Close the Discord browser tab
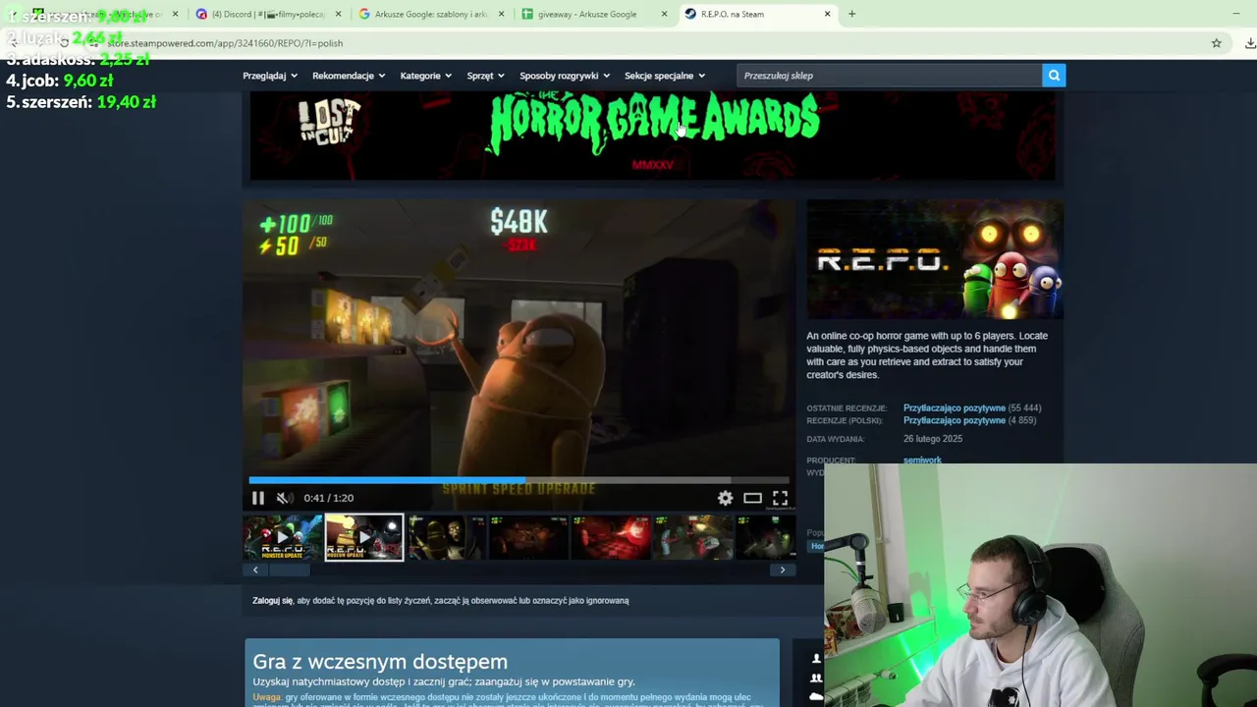Image resolution: width=1257 pixels, height=707 pixels. pos(338,14)
